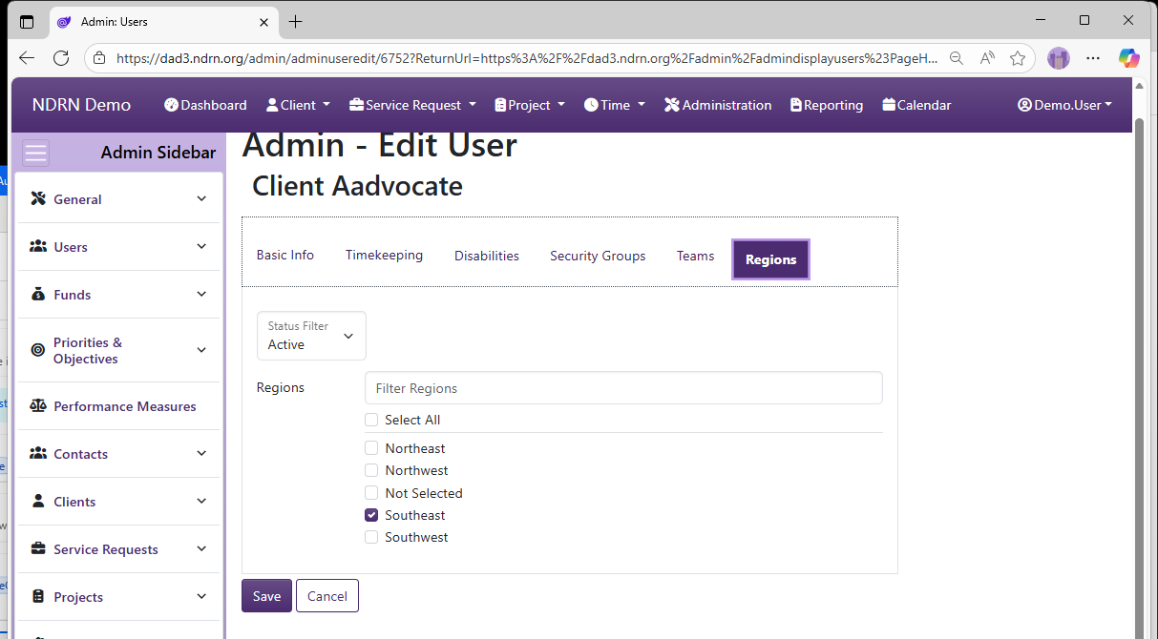Expand General section chevron in sidebar

tap(201, 198)
